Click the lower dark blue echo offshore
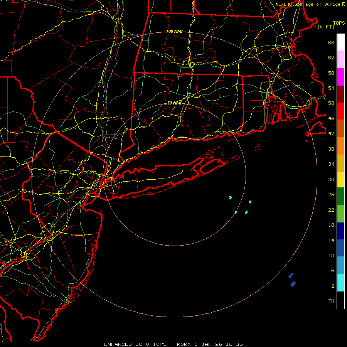This screenshot has height=347, width=347. coord(293,284)
